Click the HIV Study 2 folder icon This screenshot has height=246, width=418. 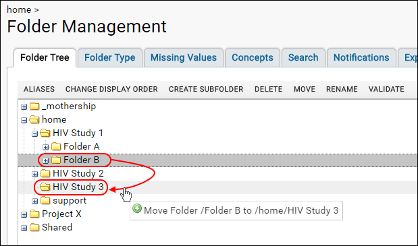(45, 174)
